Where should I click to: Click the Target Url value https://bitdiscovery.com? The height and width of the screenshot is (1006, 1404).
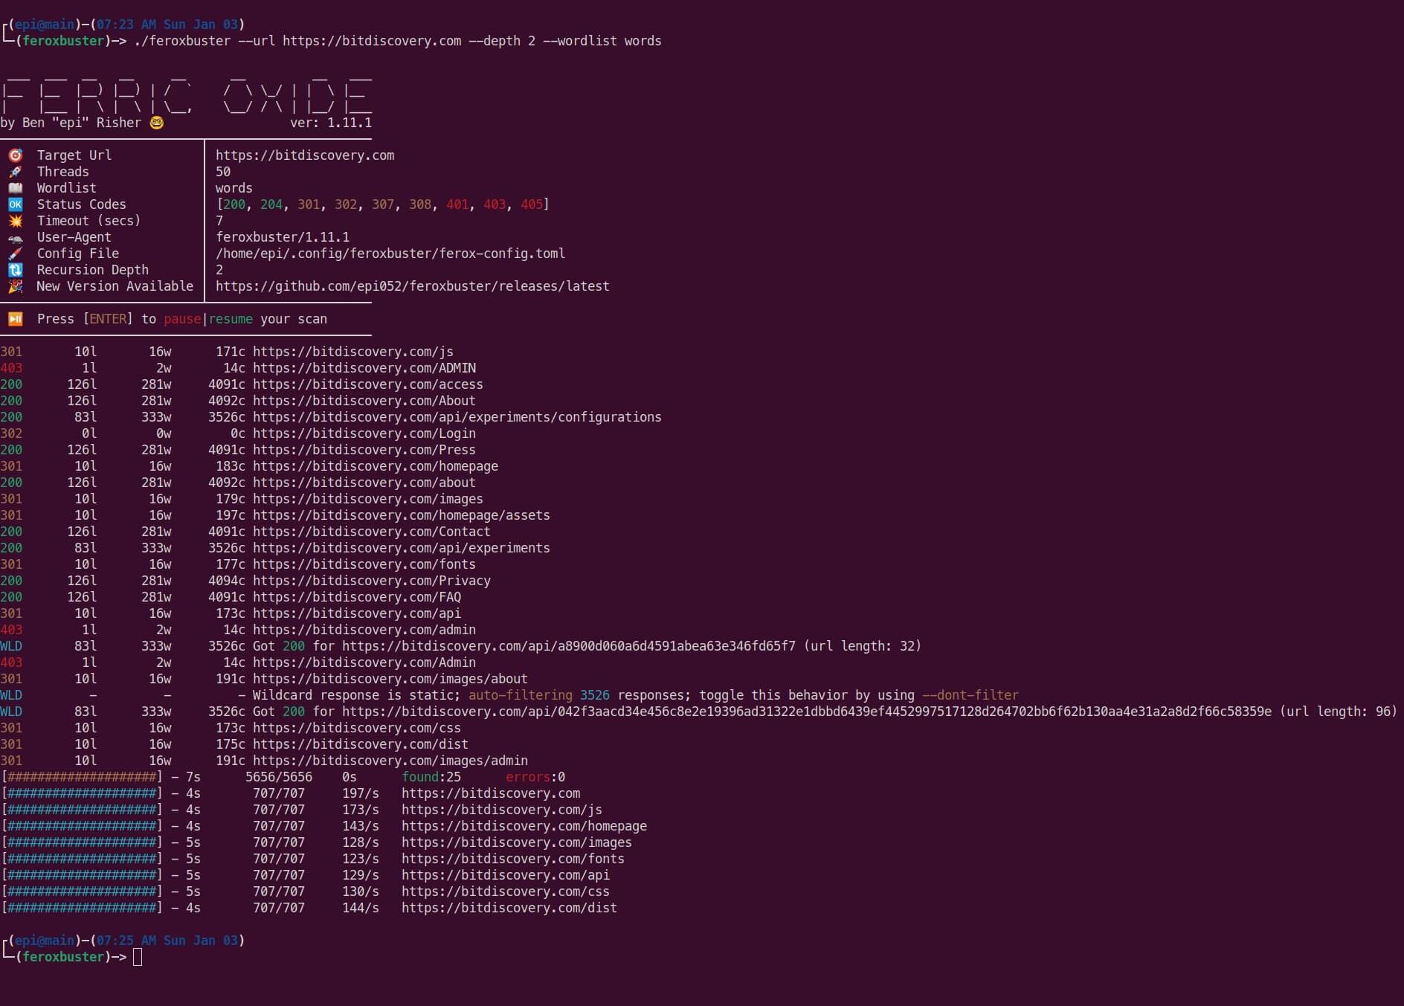tap(305, 155)
